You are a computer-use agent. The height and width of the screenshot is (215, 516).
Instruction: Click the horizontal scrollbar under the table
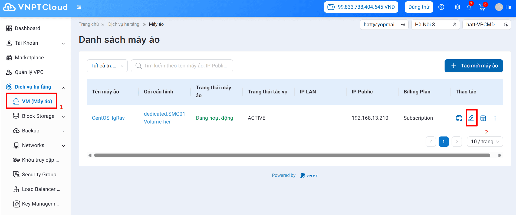292,155
